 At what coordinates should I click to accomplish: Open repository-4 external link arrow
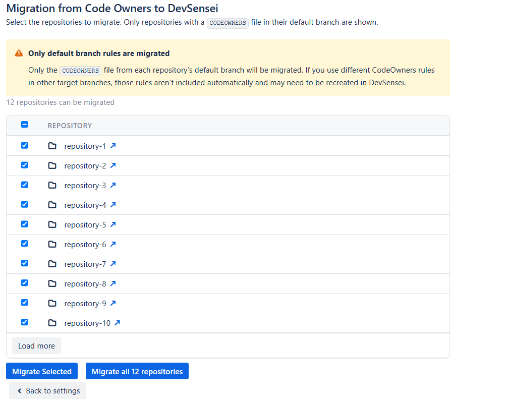coord(113,205)
